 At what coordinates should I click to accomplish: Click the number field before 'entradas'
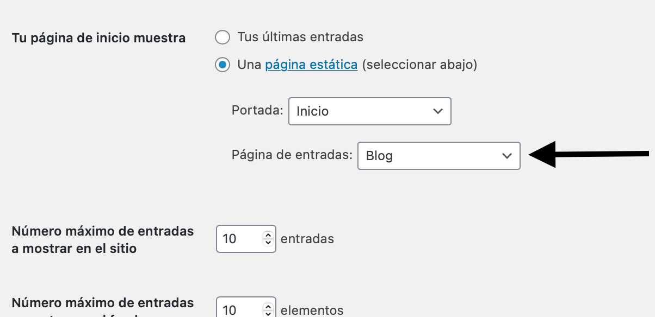[246, 239]
